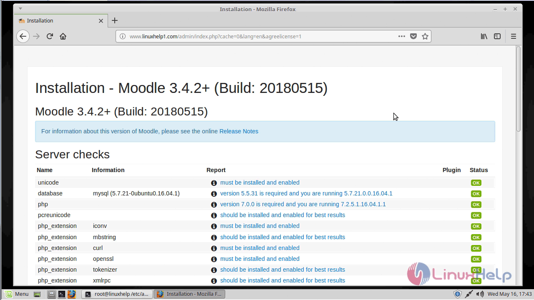534x300 pixels.
Task: Click info icon in mbstring row
Action: (214, 237)
